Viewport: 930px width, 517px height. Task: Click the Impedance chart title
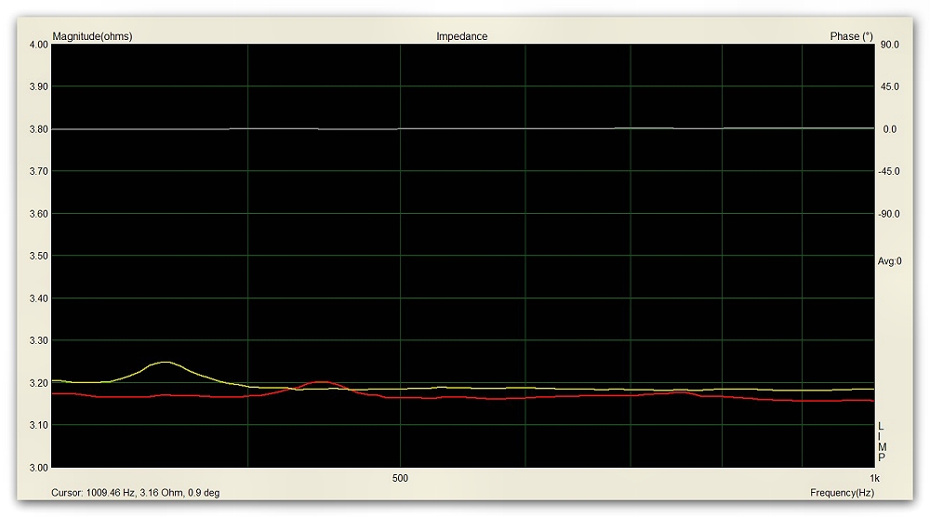pos(461,36)
